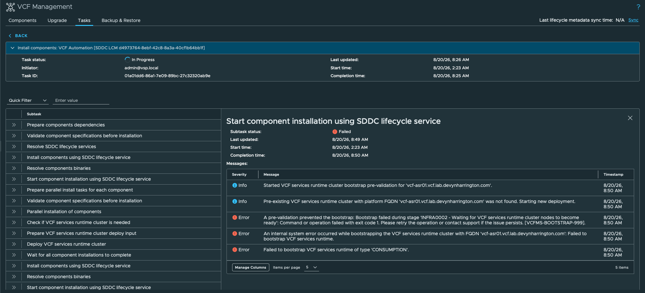645x293 pixels.
Task: Click the quick filter Enter value field
Action: (81, 100)
